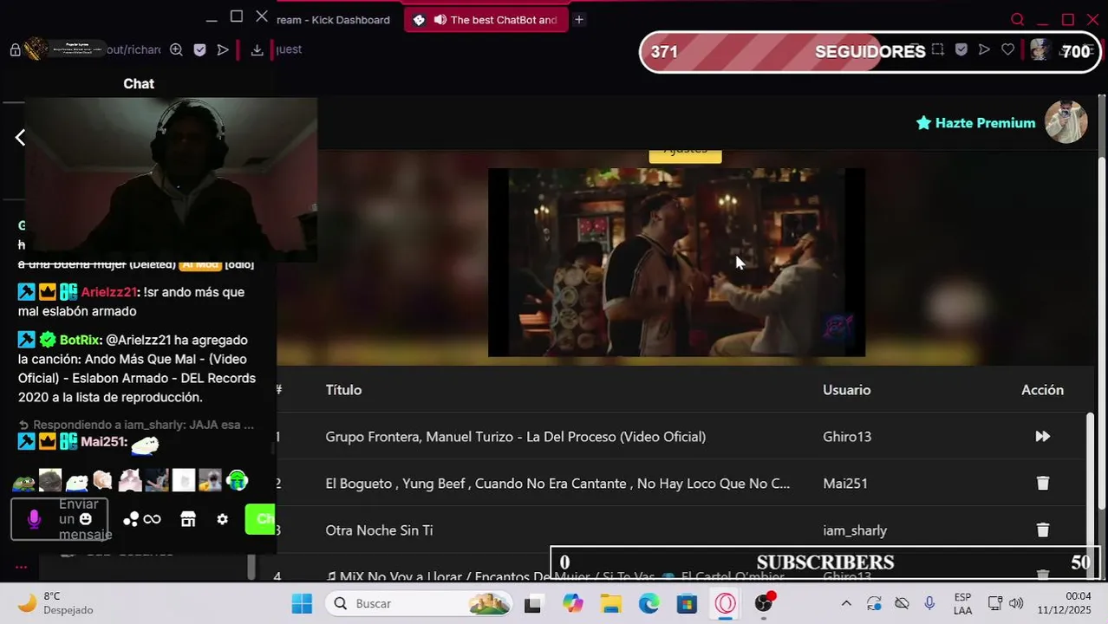Click the Usuario column header
Image resolution: width=1108 pixels, height=624 pixels.
click(x=846, y=390)
